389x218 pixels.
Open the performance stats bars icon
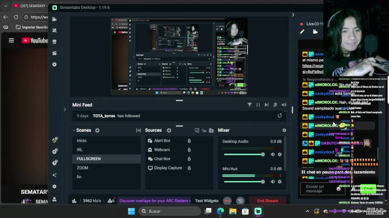point(74,201)
